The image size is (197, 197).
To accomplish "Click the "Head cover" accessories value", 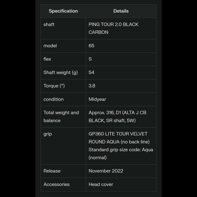I will click(x=101, y=184).
